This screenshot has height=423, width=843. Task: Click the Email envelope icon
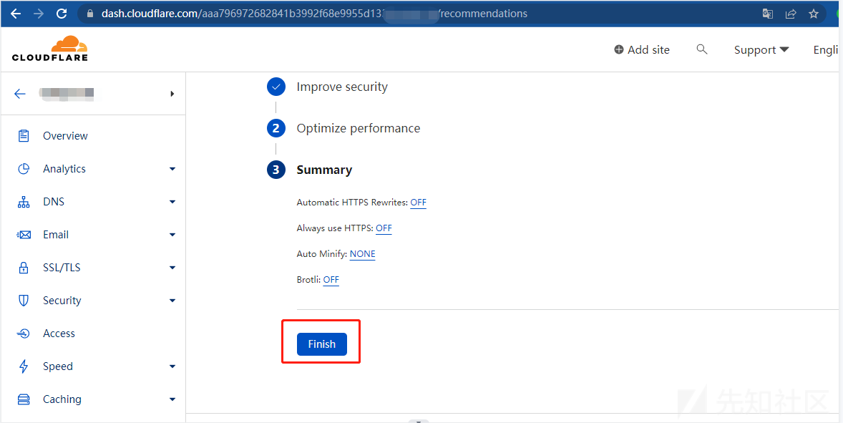tap(24, 235)
